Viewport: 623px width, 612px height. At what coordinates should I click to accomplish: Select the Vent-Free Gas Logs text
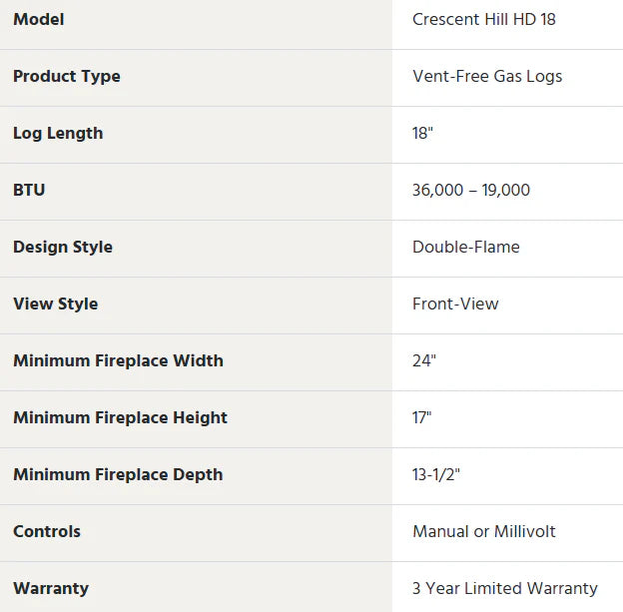click(x=487, y=76)
